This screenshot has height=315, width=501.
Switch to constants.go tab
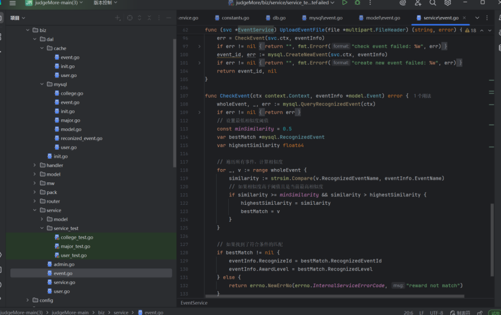(x=232, y=18)
